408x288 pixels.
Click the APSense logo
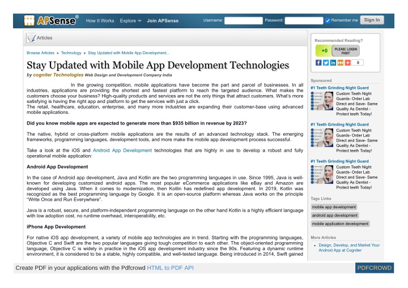click(x=51, y=20)
